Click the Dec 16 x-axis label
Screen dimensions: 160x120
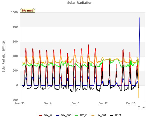point(131,103)
